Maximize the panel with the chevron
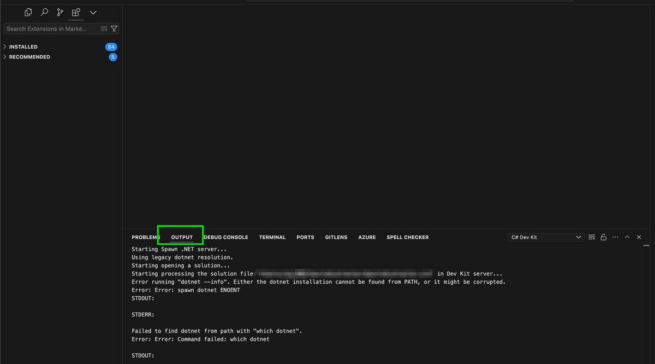This screenshot has height=364, width=655. pos(627,237)
